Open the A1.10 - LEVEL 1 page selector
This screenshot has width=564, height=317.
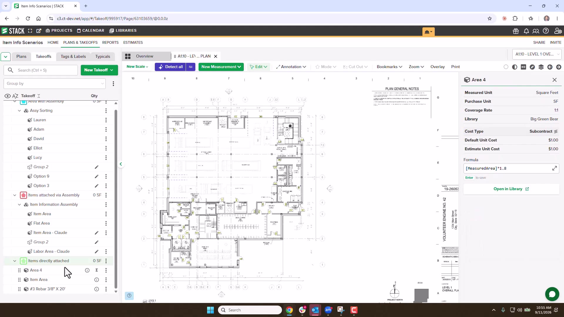coord(537,54)
